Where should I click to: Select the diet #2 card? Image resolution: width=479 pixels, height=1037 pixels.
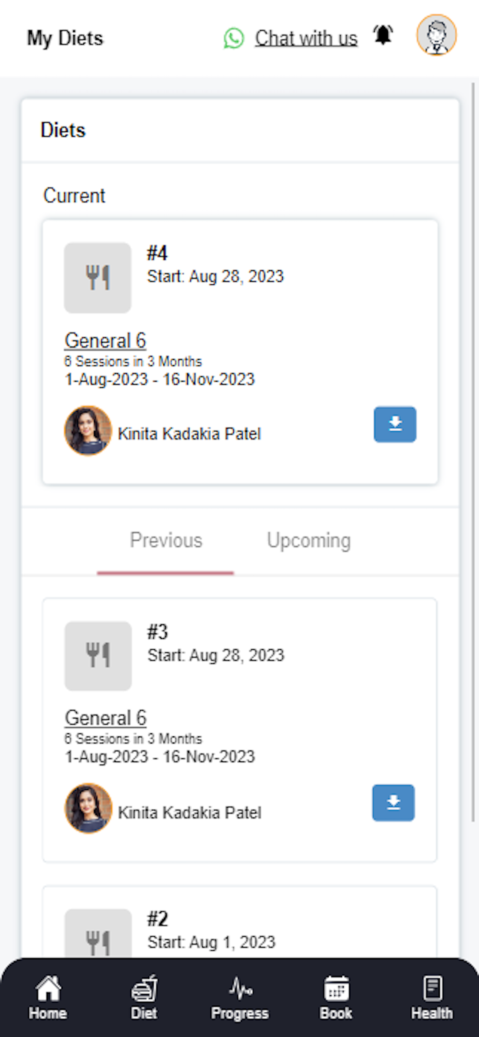pyautogui.click(x=240, y=922)
